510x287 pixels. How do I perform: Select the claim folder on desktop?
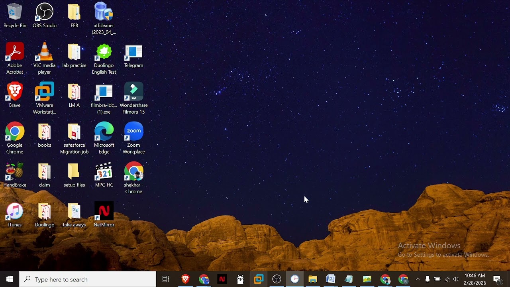pyautogui.click(x=44, y=175)
